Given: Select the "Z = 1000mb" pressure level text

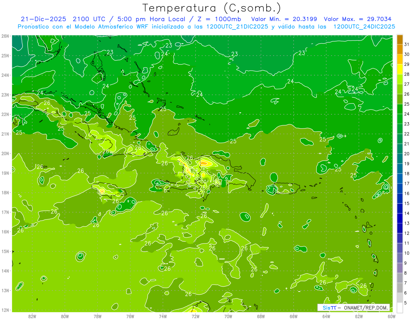Looking at the screenshot, I should click(218, 19).
